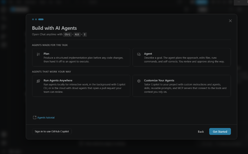
Task: Click the I key badge
Action: pyautogui.click(x=84, y=34)
